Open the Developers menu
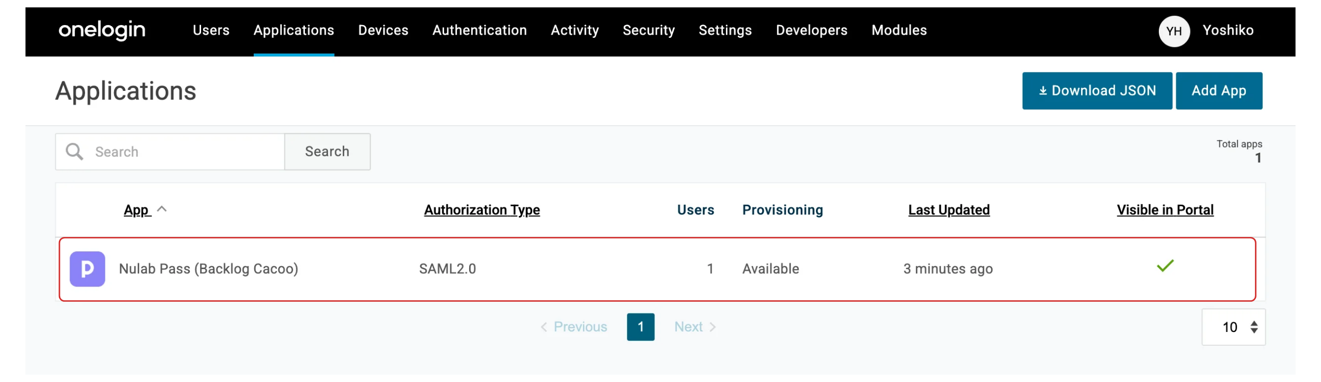Viewport: 1321px width, 382px height. (x=811, y=30)
